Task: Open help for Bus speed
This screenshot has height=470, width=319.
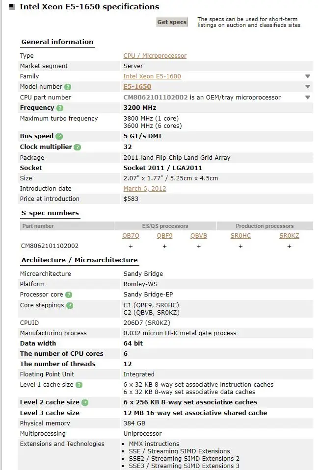Action: pos(59,136)
